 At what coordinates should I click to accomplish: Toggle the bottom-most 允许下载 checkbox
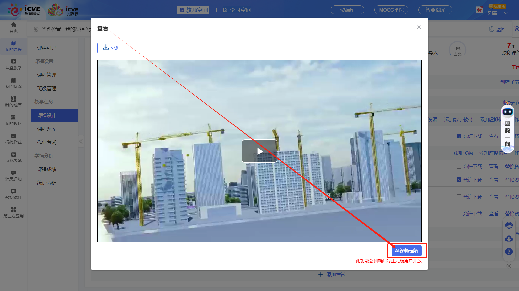point(459,213)
